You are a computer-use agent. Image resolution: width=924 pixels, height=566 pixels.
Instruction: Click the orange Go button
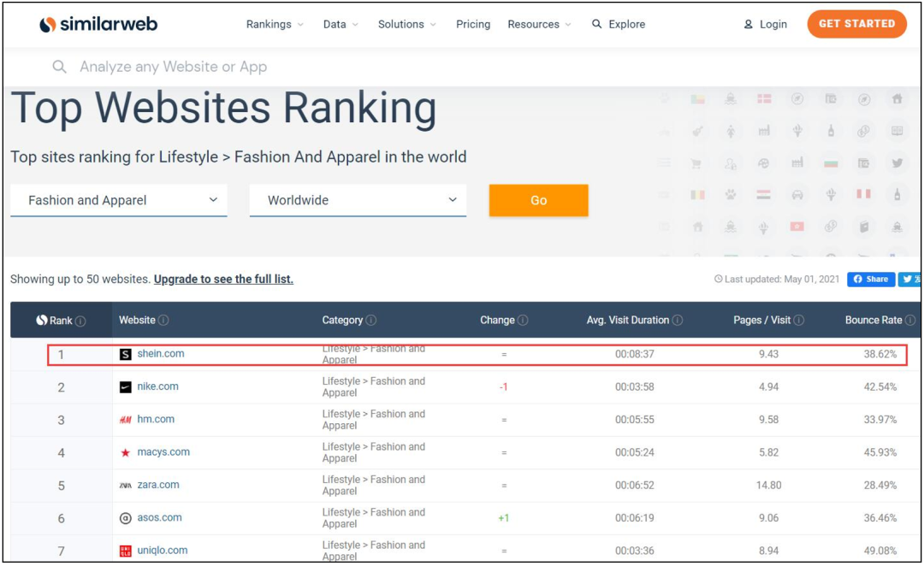point(539,200)
